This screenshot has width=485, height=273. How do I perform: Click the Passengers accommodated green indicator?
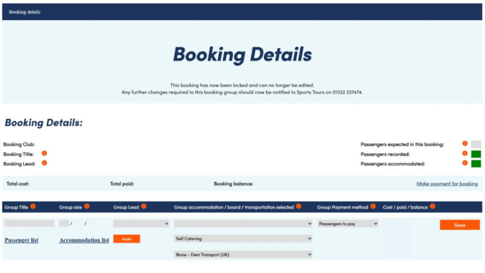click(x=476, y=164)
